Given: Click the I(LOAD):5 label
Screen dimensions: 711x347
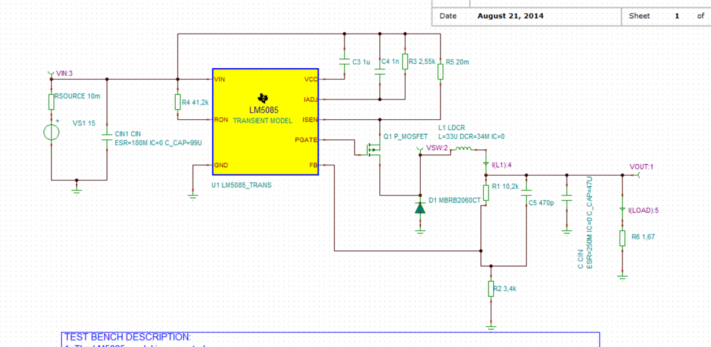Looking at the screenshot, I should click(643, 211).
